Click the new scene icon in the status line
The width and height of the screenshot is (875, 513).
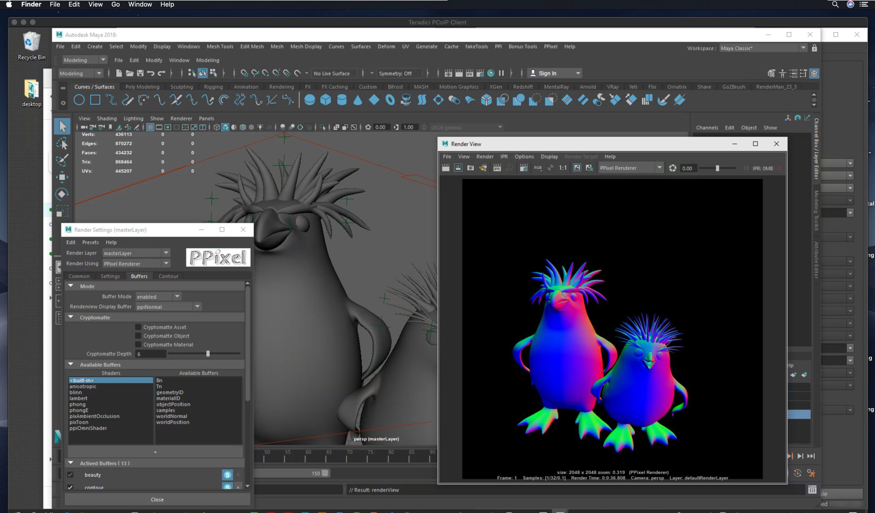coord(119,73)
